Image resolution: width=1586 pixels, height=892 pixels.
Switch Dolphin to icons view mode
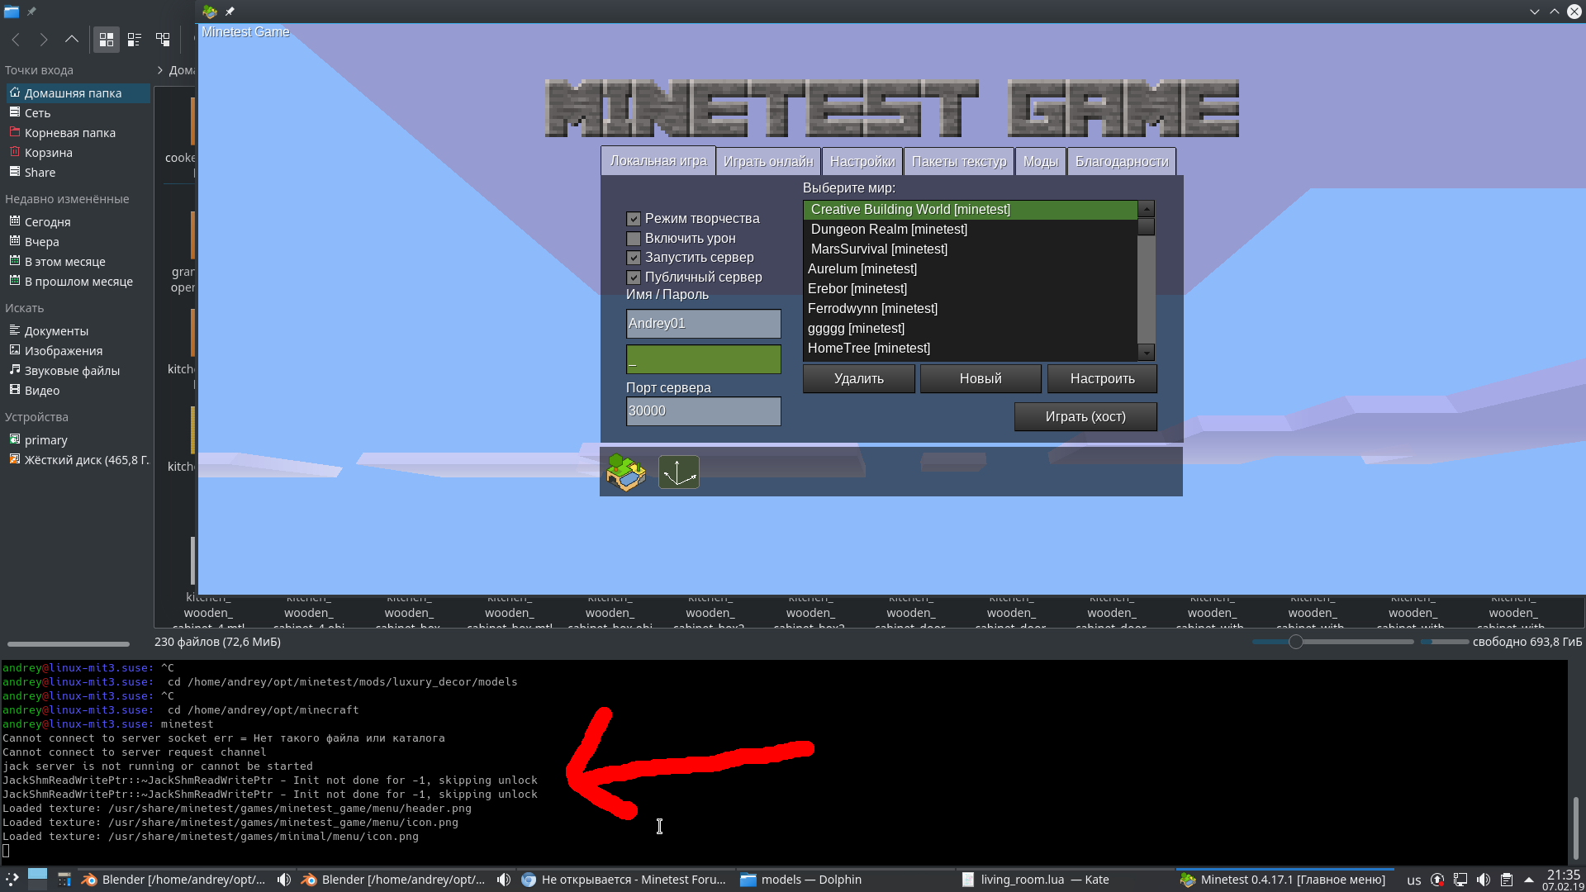click(x=107, y=39)
